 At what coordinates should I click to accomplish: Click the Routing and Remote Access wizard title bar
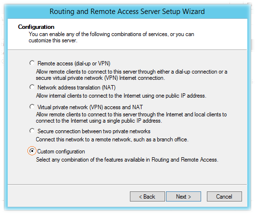click(x=127, y=12)
